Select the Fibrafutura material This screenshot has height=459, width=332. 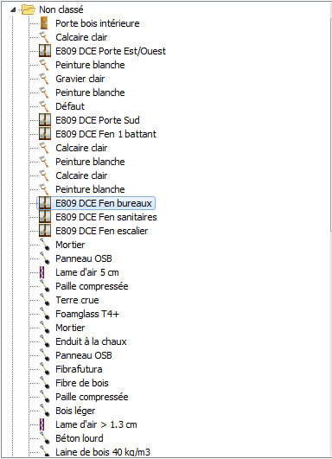[x=79, y=369]
